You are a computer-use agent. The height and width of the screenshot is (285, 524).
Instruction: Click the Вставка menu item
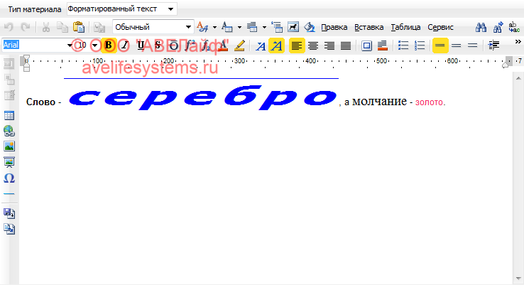pos(369,28)
